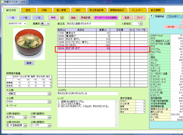The image size is (183, 135).
Task: Click the 画像 button under the photo
Action: tap(29, 63)
